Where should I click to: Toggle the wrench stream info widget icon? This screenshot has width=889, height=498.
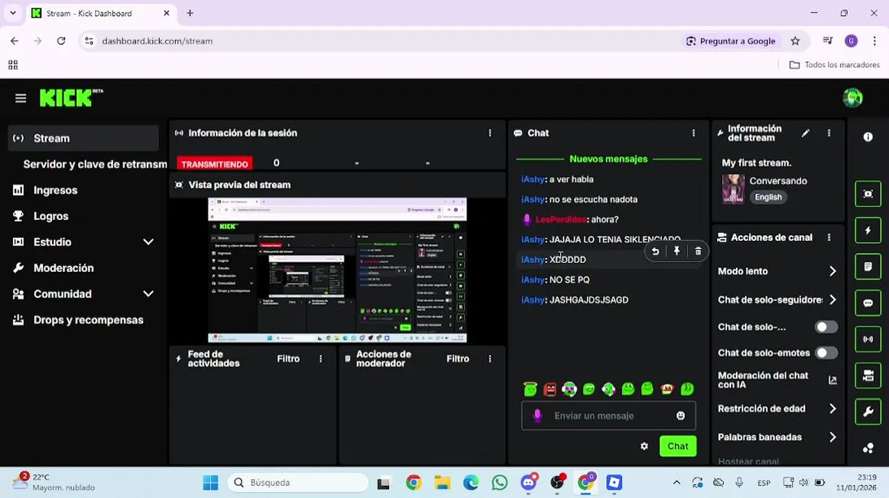(x=868, y=412)
